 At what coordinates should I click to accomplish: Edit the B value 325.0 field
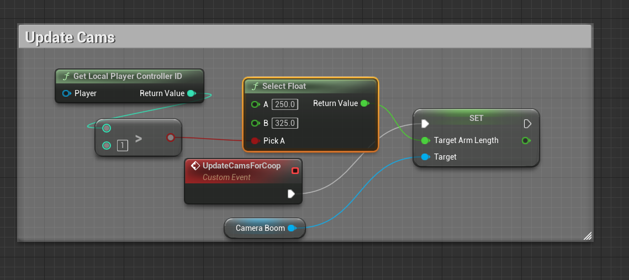[285, 123]
